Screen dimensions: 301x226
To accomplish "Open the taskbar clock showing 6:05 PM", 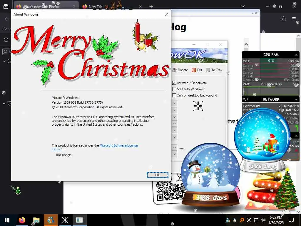I will [276, 220].
